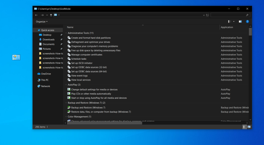Switch to large icons view in status bar
The image size is (264, 145).
click(249, 127)
